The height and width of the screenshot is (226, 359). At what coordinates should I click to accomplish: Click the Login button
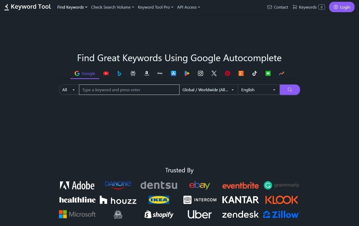click(342, 7)
